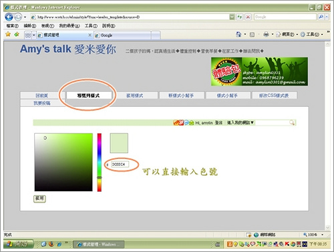The image size is (334, 252).
Task: Open the recent pages dropdown beside Forward
Action: [x=25, y=17]
